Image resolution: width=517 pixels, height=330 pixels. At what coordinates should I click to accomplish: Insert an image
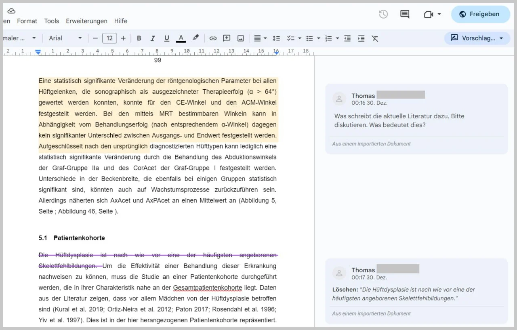[x=240, y=38]
